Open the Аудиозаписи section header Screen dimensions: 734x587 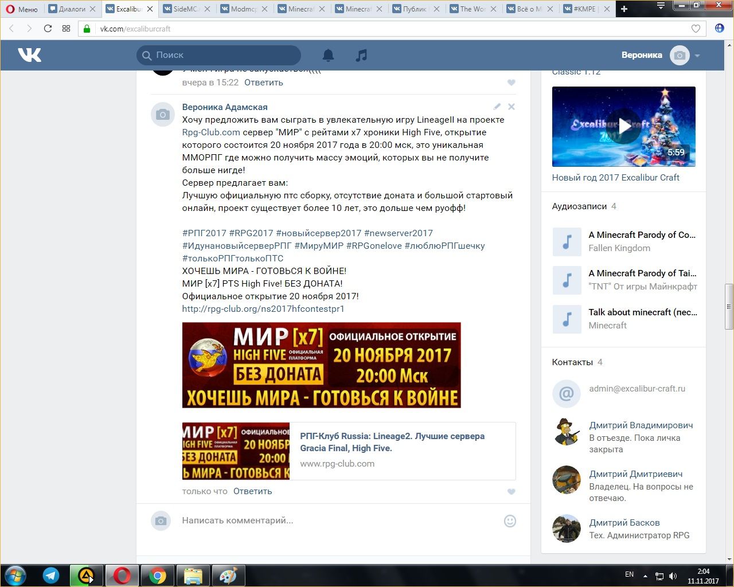coord(579,206)
